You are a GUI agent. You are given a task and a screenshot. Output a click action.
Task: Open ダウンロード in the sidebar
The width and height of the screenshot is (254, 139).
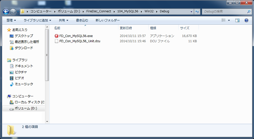coord(24,48)
